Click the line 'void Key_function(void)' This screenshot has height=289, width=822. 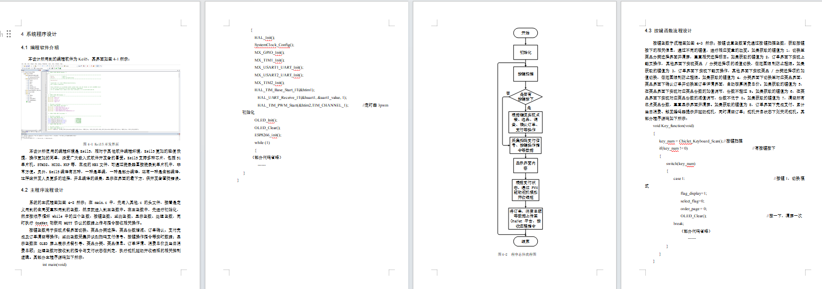[x=673, y=126]
